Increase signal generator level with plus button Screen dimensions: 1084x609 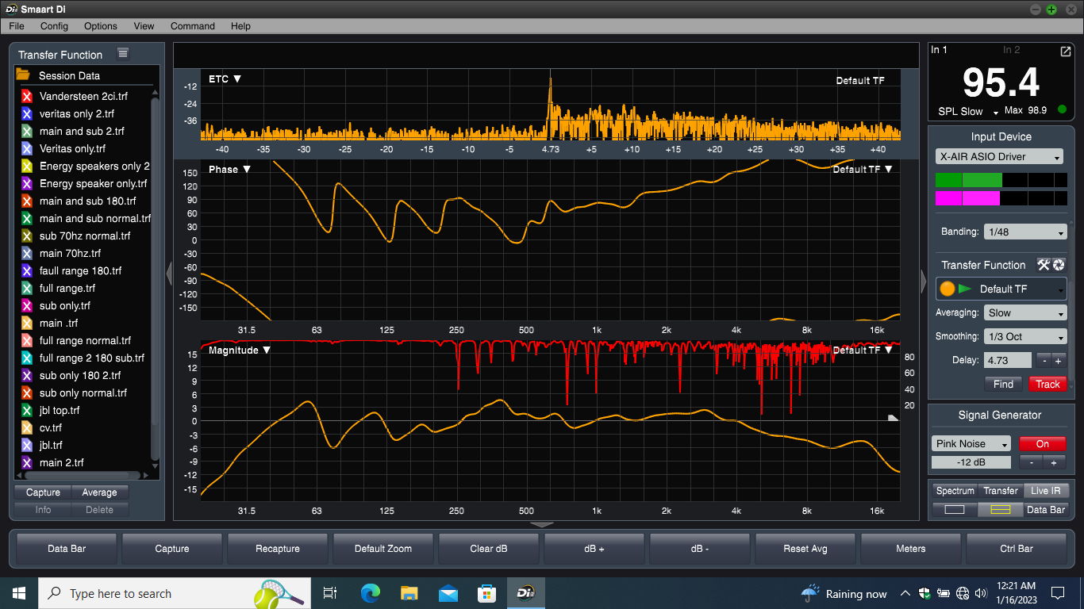1054,463
